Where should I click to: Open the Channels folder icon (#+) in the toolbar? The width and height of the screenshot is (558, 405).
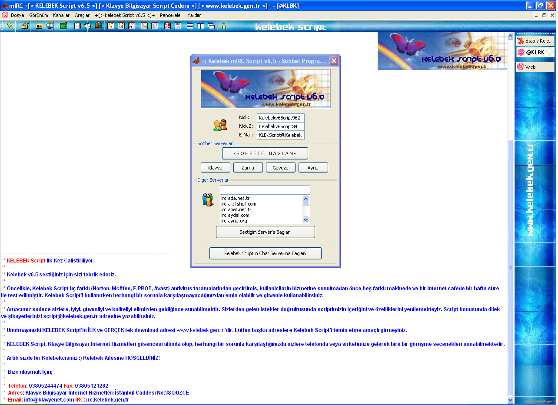click(39, 26)
